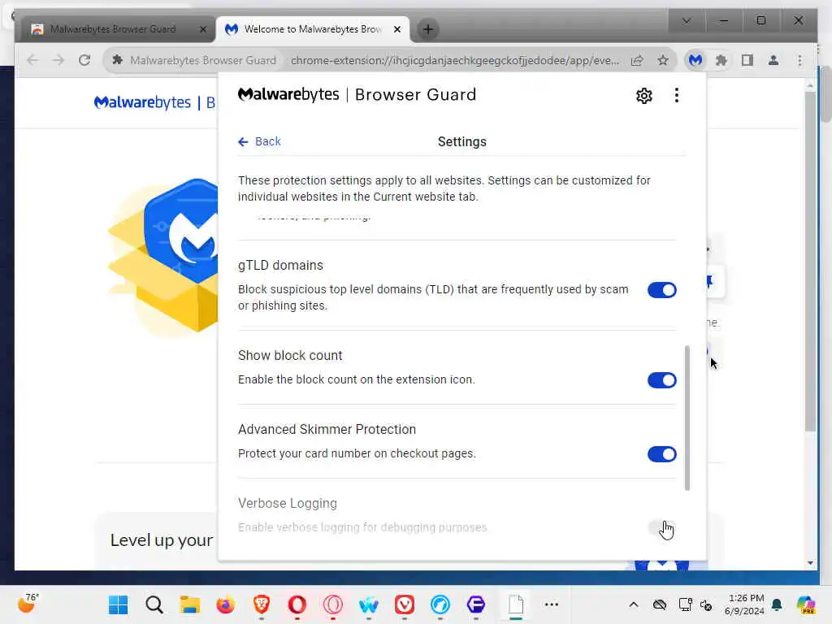Open a new browser tab
This screenshot has width=832, height=624.
coord(427,29)
